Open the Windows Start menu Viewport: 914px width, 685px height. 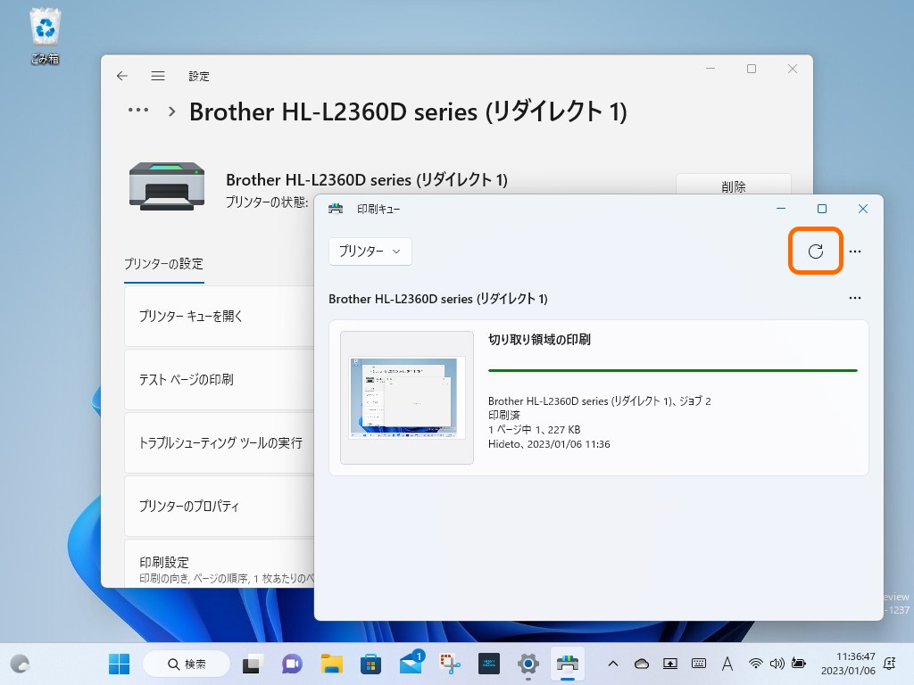tap(120, 664)
